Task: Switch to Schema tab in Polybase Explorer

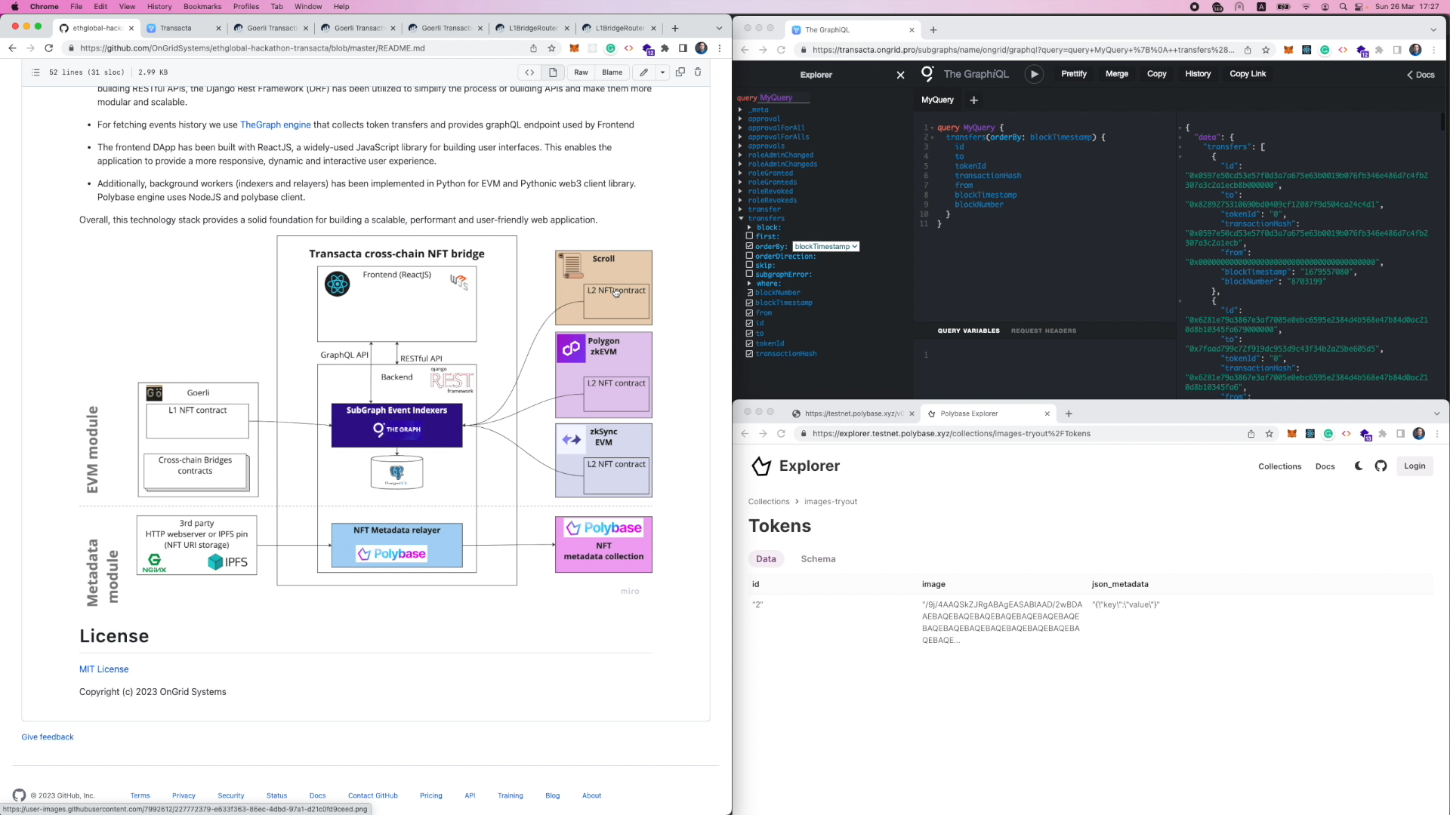Action: (818, 559)
